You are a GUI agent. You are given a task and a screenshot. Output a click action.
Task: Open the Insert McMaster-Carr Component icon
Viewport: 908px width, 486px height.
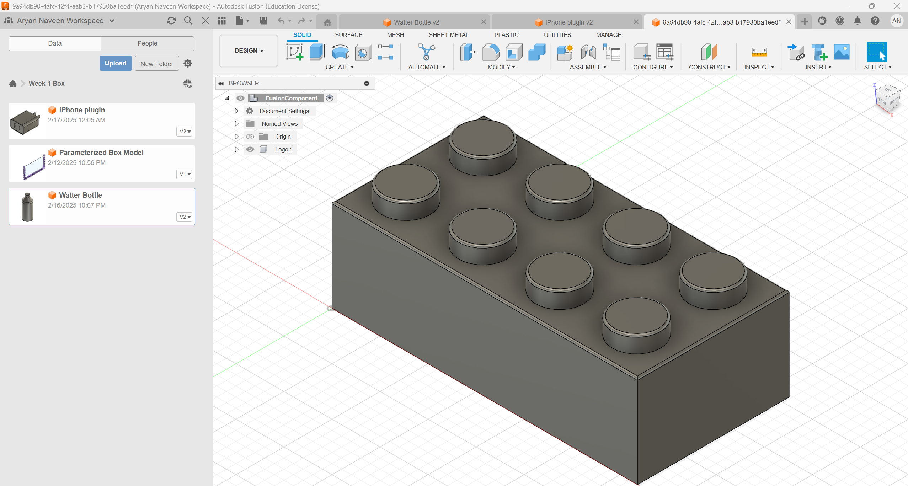pos(819,52)
